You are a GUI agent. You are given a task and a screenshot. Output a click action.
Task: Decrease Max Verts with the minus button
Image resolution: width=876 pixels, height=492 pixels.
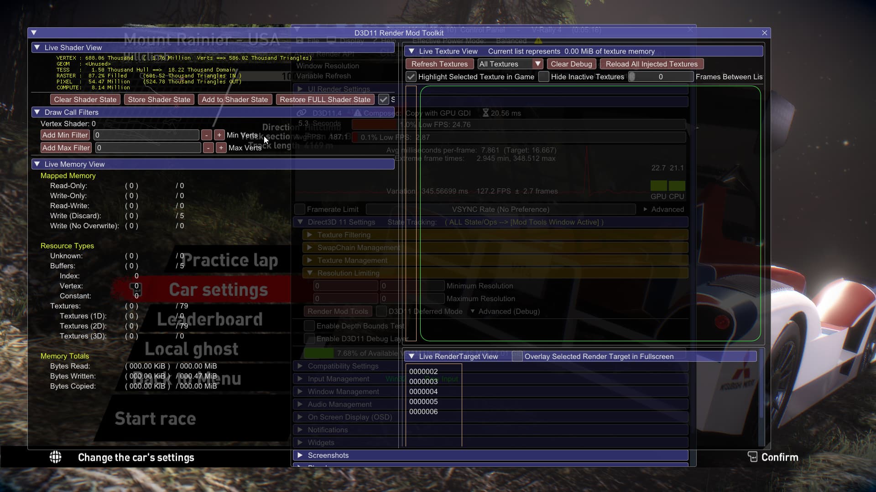[209, 148]
